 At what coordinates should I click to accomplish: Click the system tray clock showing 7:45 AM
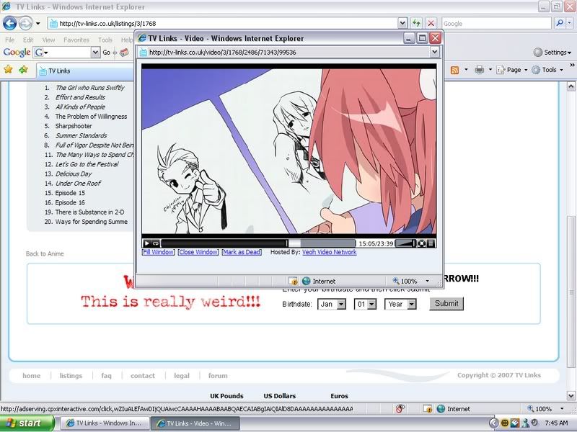pyautogui.click(x=556, y=423)
